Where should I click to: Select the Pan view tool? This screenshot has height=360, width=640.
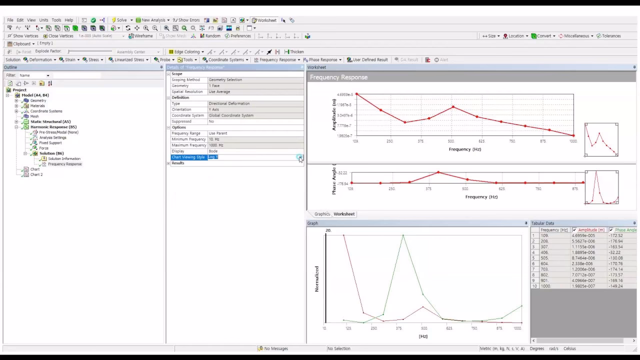click(x=137, y=28)
